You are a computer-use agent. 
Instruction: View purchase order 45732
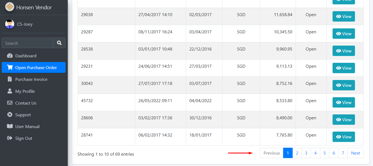[343, 102]
